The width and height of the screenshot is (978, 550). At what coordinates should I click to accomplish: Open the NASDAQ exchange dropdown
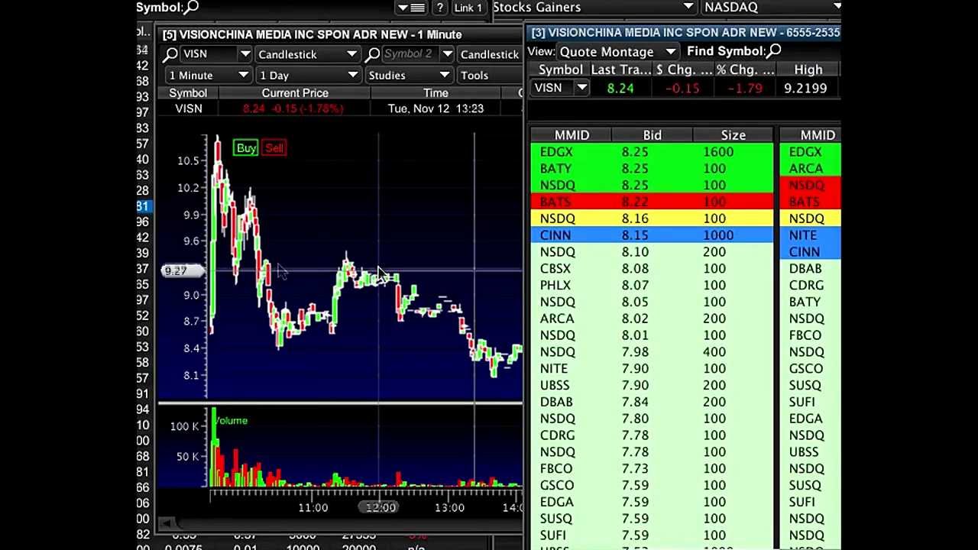click(x=770, y=8)
